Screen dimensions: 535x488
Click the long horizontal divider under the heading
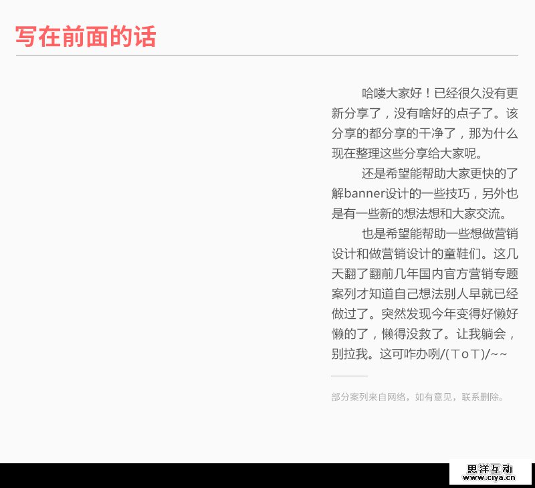pyautogui.click(x=267, y=55)
